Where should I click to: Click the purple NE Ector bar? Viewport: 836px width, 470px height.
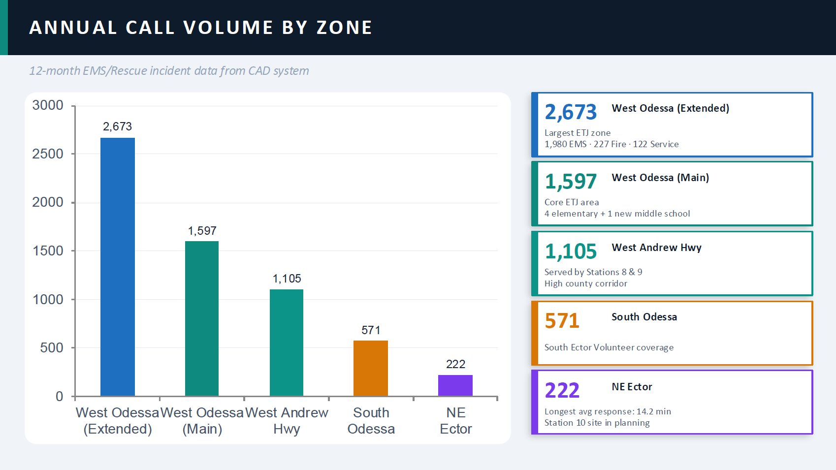455,385
